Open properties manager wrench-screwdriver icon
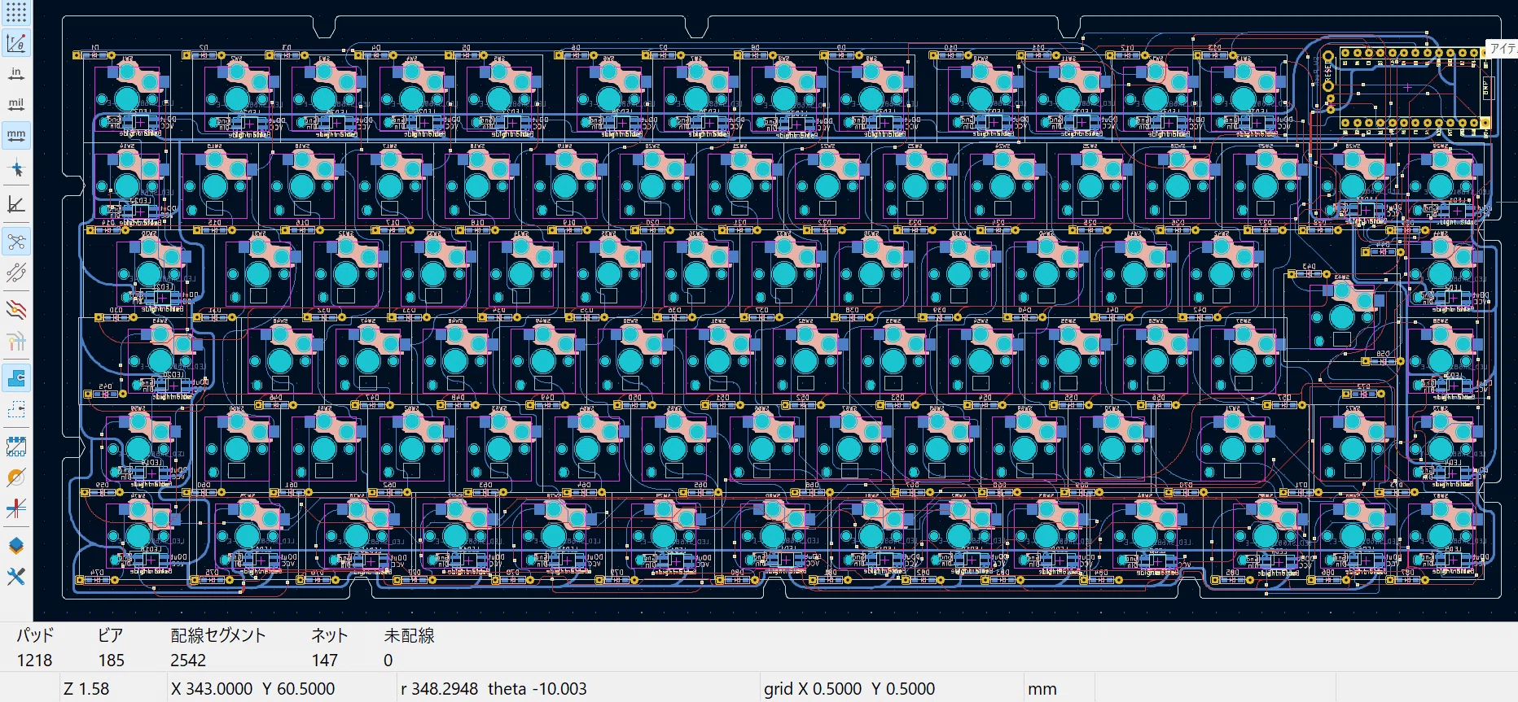Screen dimensions: 1518x702 click(15, 577)
